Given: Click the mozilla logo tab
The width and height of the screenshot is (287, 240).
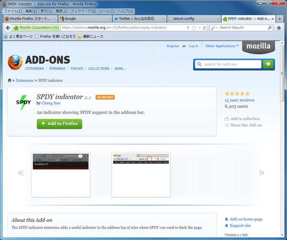Looking at the screenshot, I should (258, 47).
